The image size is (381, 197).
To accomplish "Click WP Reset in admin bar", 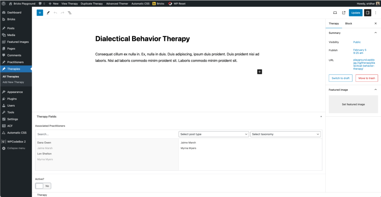I will point(177,4).
